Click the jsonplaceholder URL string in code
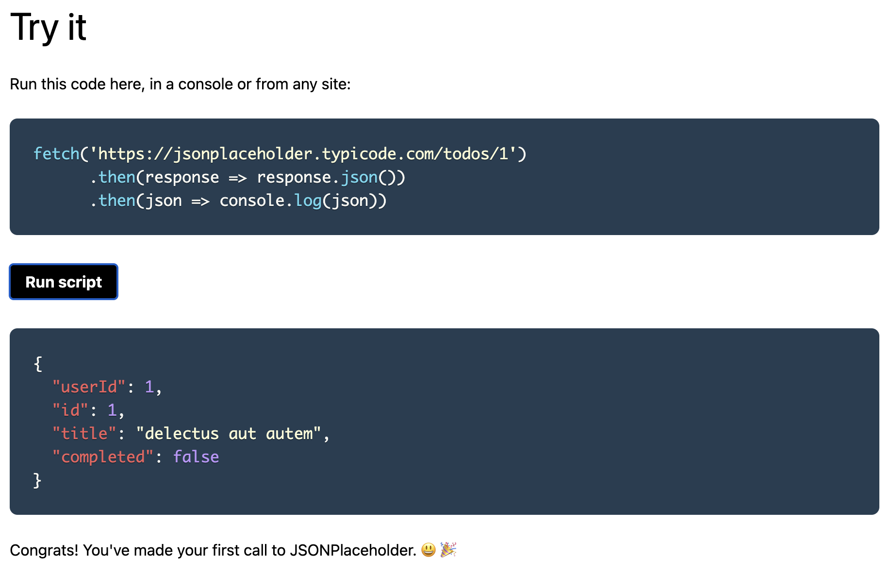 point(303,154)
